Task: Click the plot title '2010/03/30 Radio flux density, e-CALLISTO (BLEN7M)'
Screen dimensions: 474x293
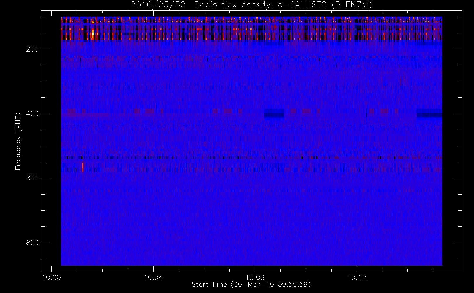Action: coord(251,5)
